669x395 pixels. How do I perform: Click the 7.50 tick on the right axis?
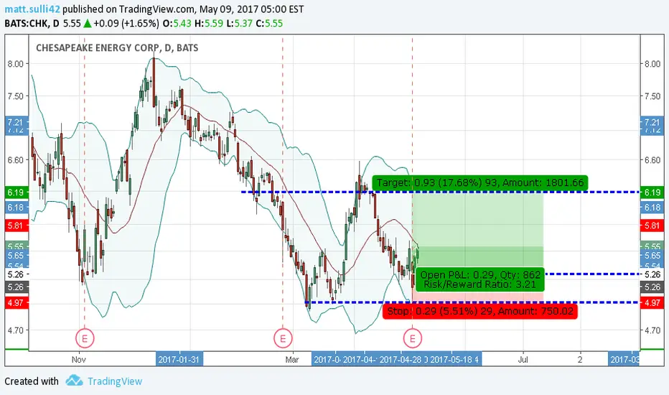coord(652,96)
